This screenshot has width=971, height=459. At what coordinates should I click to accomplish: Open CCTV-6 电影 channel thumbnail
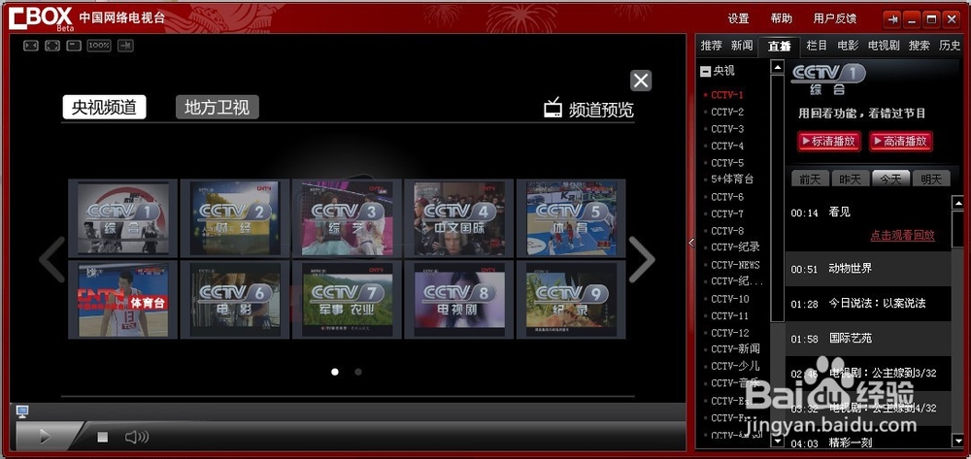point(235,300)
